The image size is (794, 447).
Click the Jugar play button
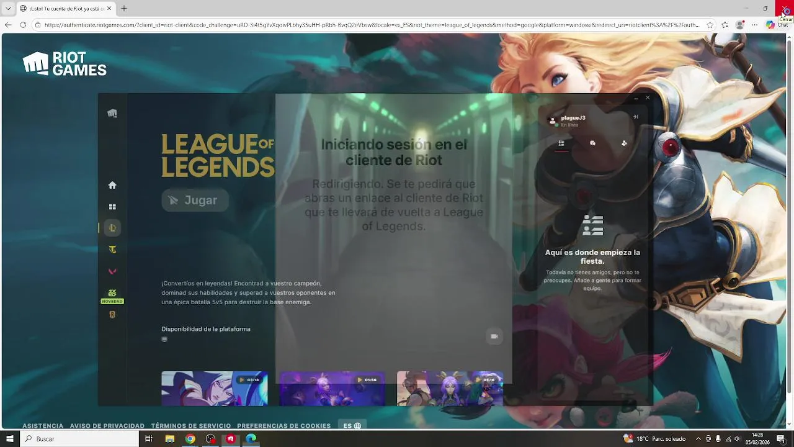[x=195, y=200]
